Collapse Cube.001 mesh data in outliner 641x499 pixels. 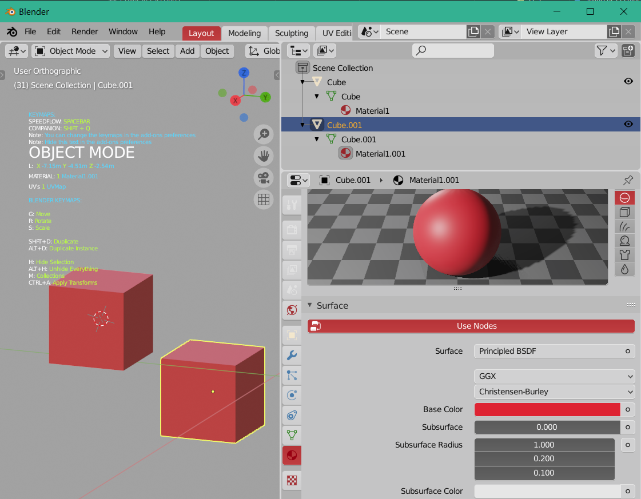(x=317, y=139)
